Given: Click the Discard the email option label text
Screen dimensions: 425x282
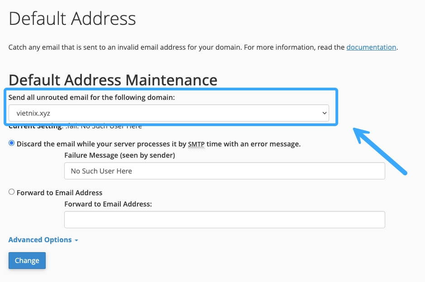Looking at the screenshot, I should click(x=159, y=144).
